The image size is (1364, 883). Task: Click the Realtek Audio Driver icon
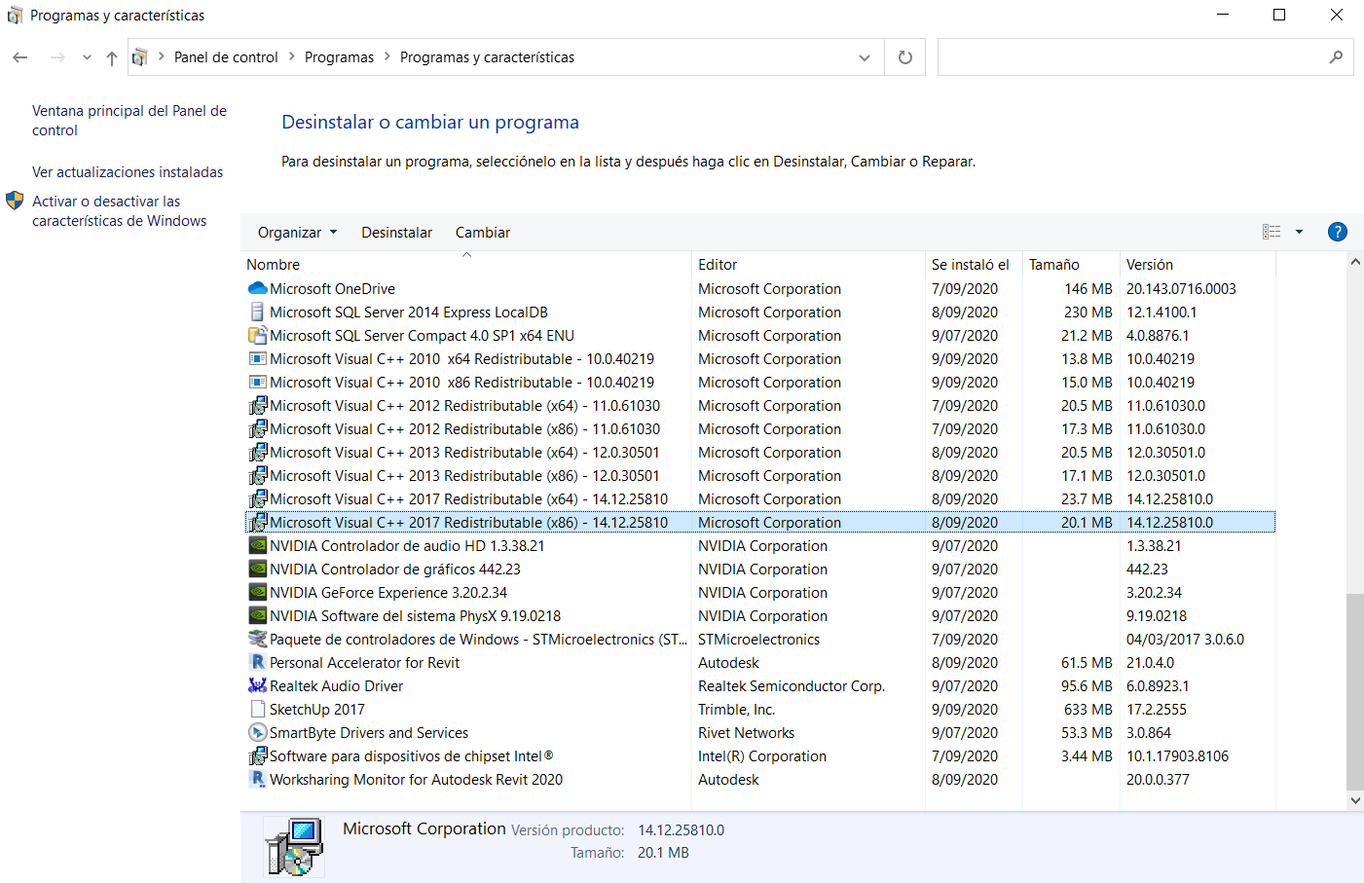257,686
